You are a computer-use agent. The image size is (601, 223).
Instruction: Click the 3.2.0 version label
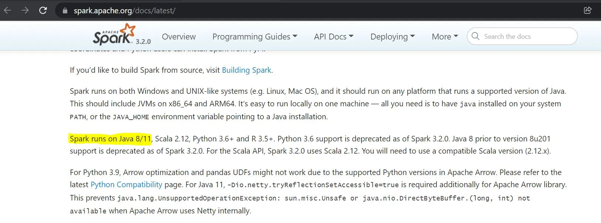tap(143, 42)
